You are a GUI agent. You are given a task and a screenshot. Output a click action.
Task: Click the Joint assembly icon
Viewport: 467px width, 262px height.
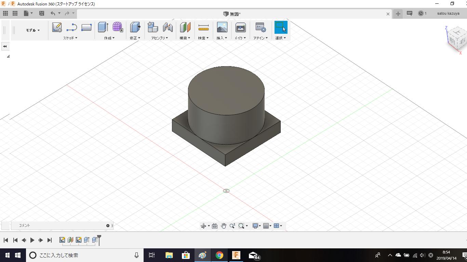pos(168,27)
